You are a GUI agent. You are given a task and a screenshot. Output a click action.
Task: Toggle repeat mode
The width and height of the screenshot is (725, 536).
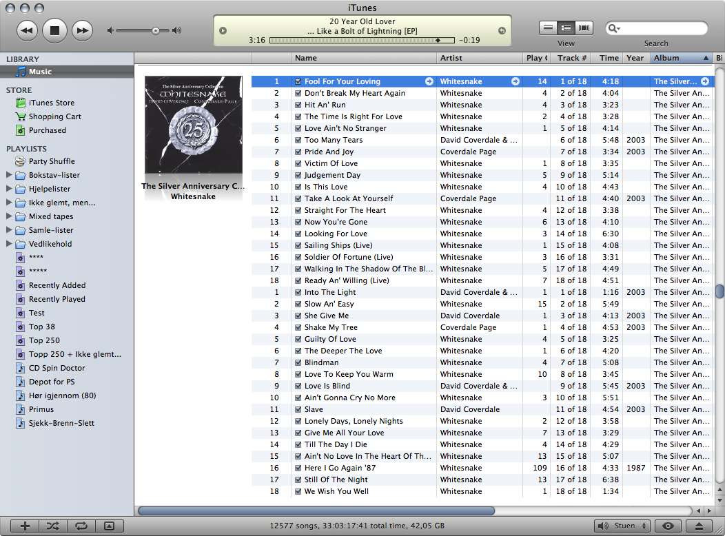pos(81,526)
